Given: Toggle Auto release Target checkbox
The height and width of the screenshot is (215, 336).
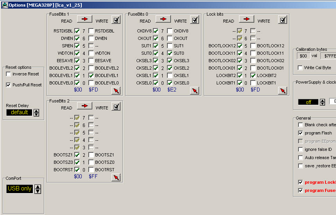Looking at the screenshot, I should click(301, 158).
